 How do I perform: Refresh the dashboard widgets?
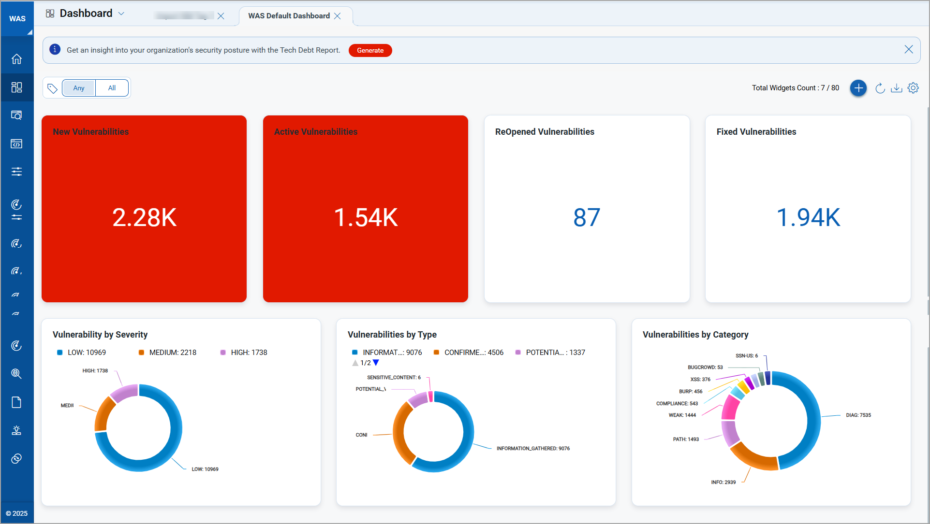(880, 88)
